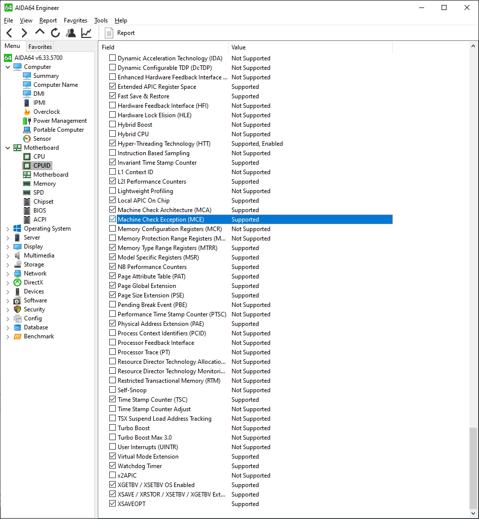Select the Time Stamp Counter (TSC) row
Screen dimensions: 479x519
(x=250, y=400)
